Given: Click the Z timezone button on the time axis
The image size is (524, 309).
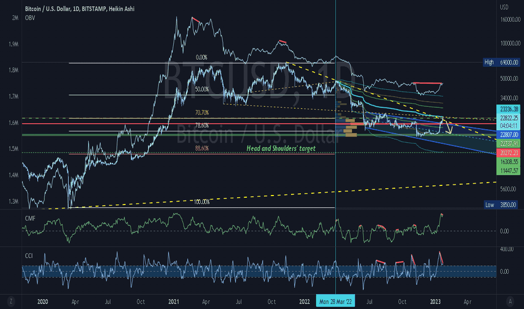Looking at the screenshot, I should point(11,301).
